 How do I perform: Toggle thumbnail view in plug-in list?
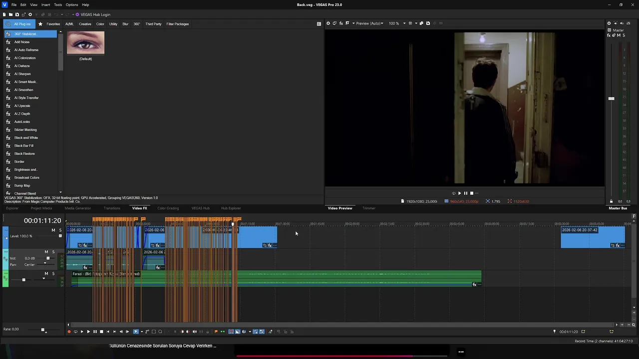click(319, 24)
